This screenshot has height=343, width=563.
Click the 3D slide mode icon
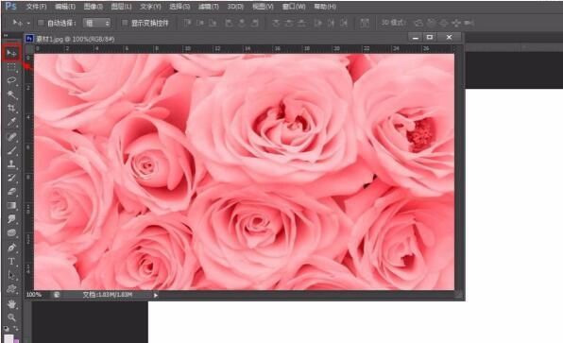click(456, 23)
